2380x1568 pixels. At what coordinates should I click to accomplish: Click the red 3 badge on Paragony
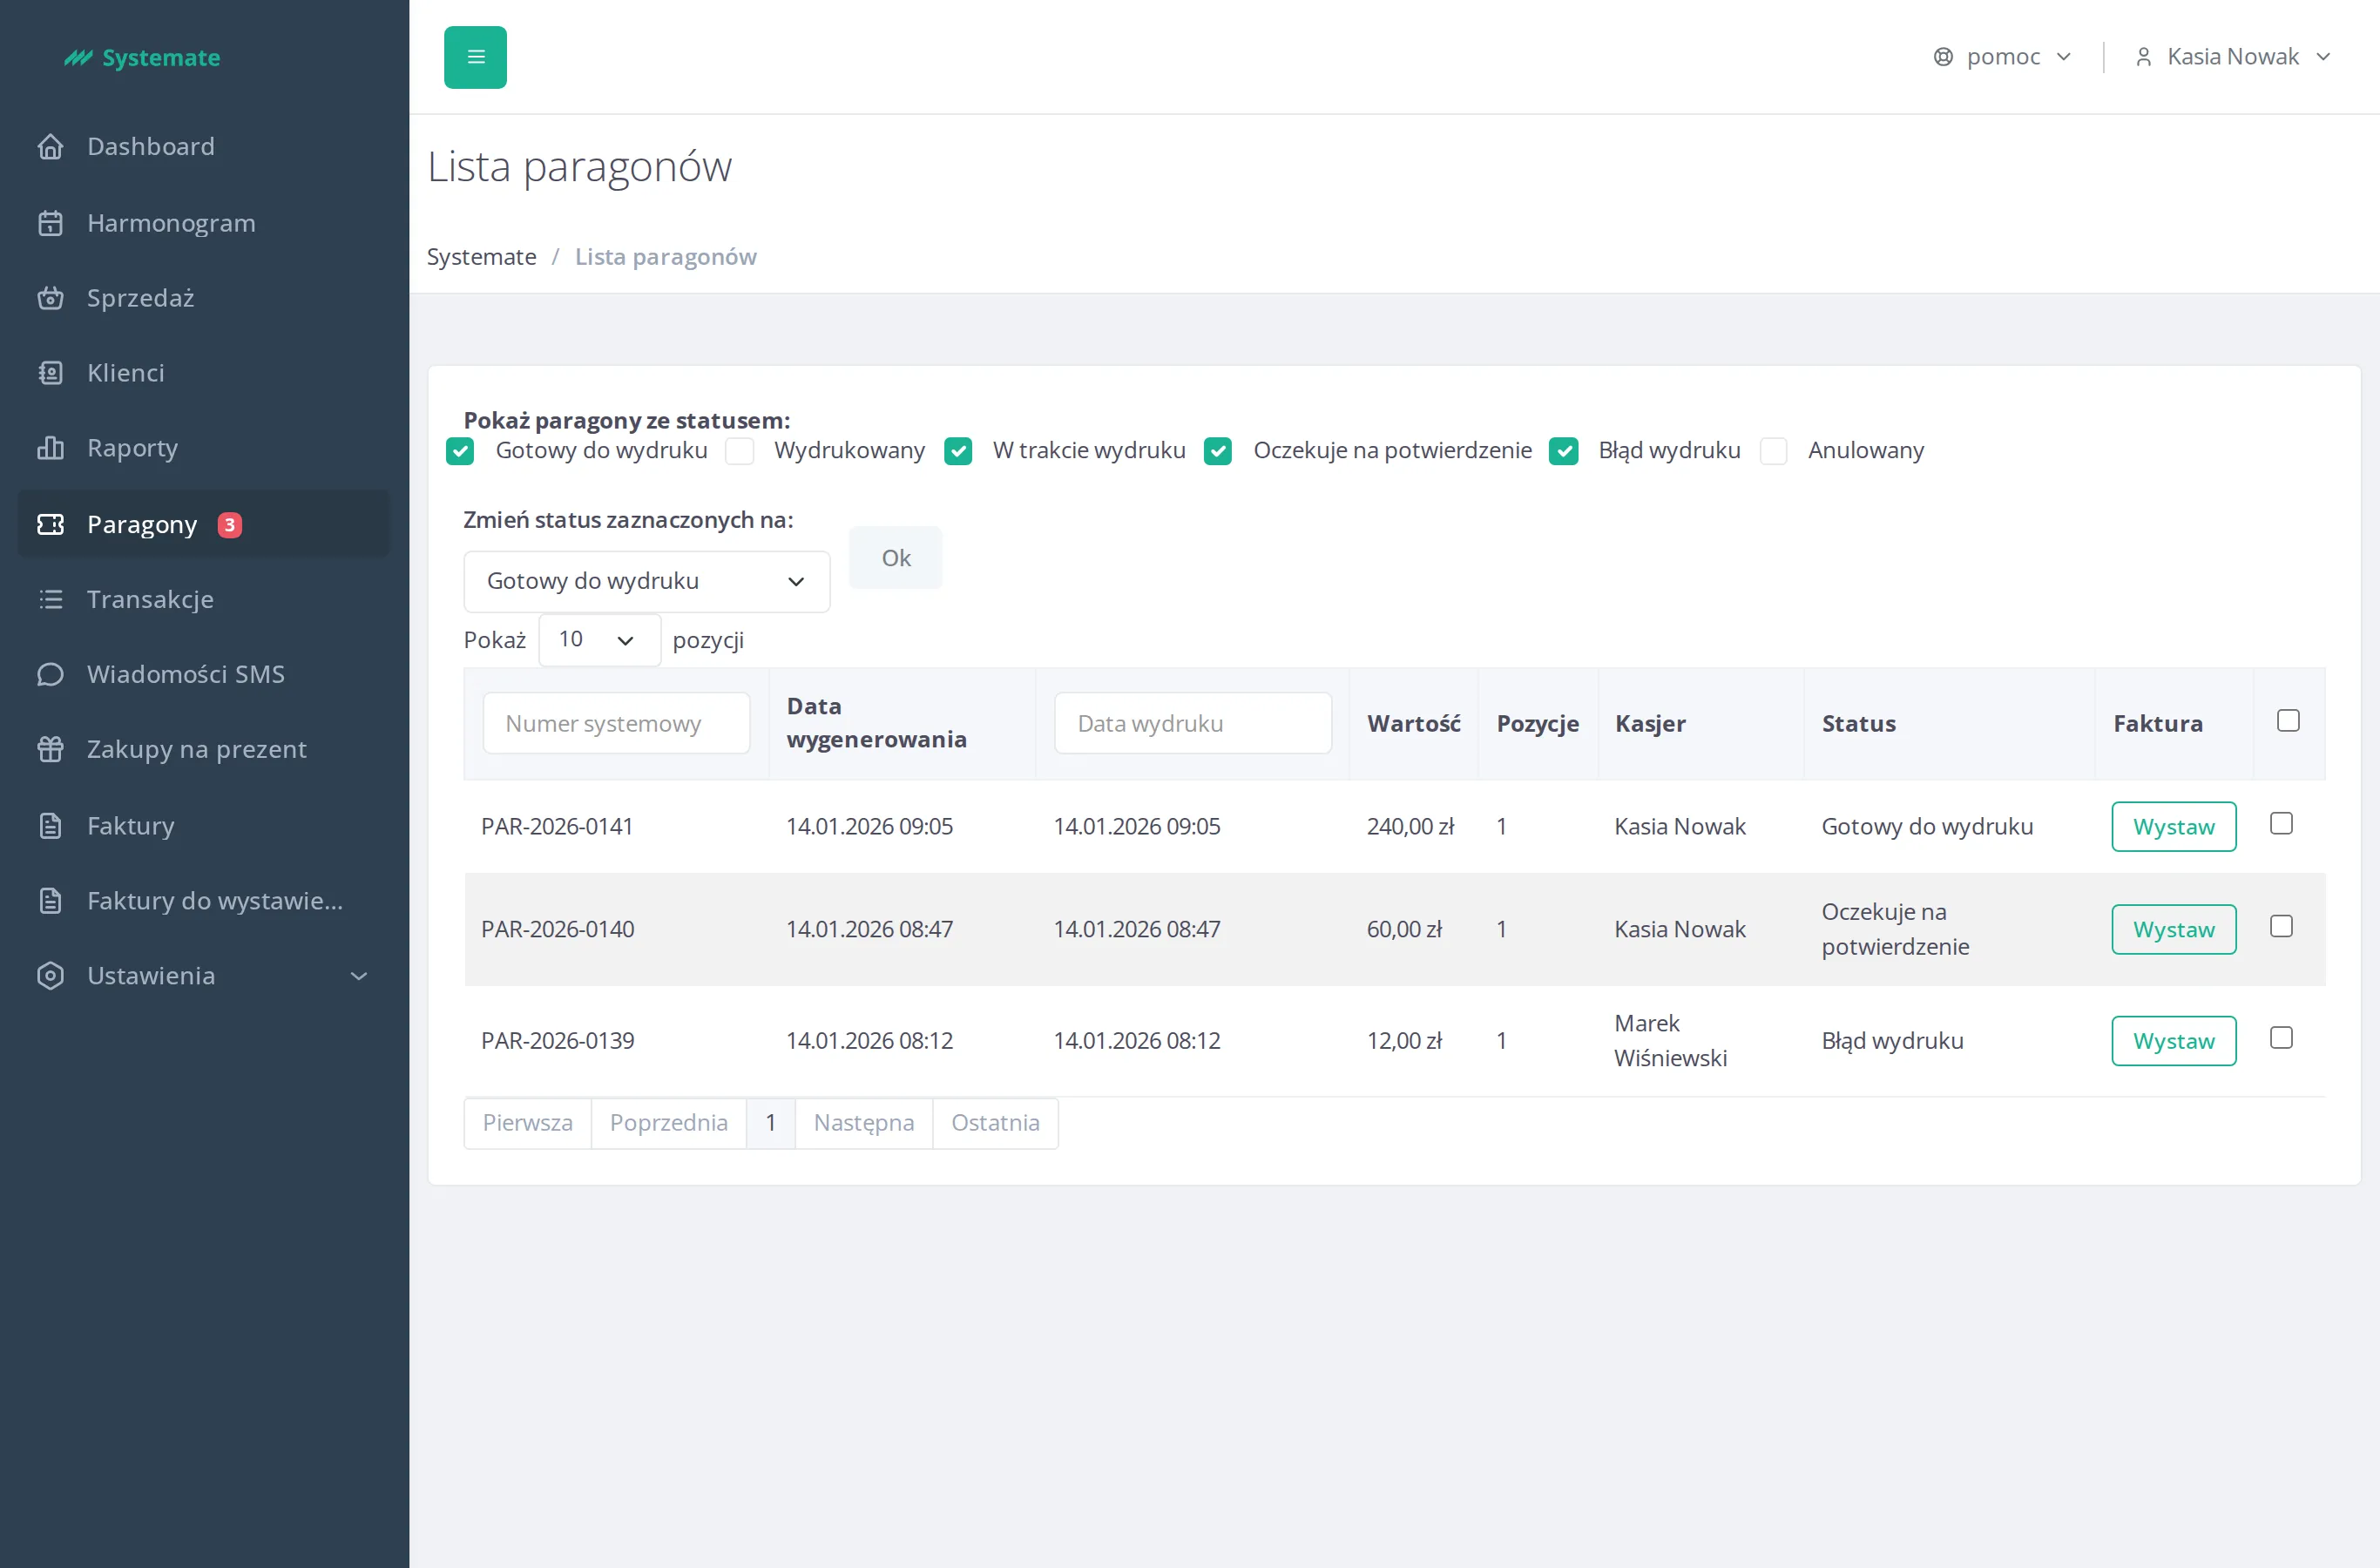coord(230,525)
